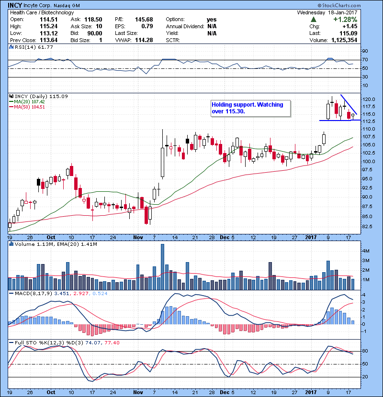
Task: Click the SCTR label
Action: tap(173, 40)
